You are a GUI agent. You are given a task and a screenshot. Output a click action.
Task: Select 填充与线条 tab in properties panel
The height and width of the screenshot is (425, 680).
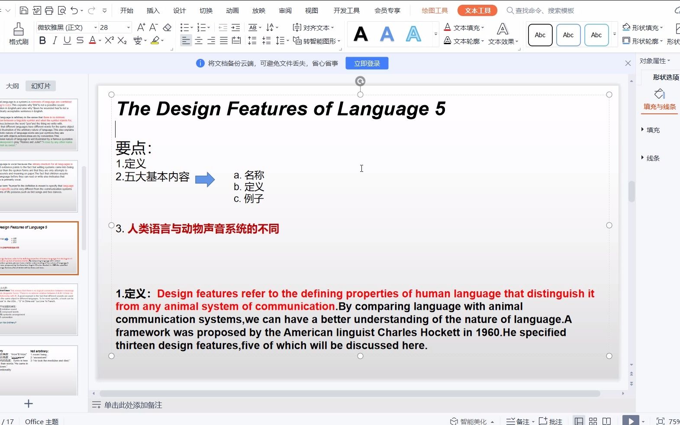(659, 100)
